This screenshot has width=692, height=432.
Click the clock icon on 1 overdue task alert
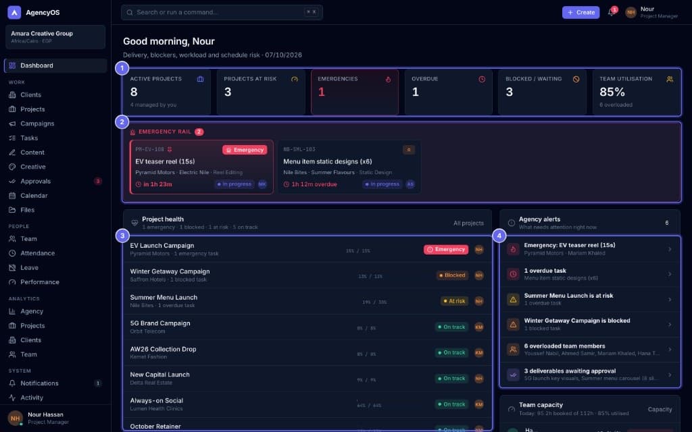coord(513,274)
